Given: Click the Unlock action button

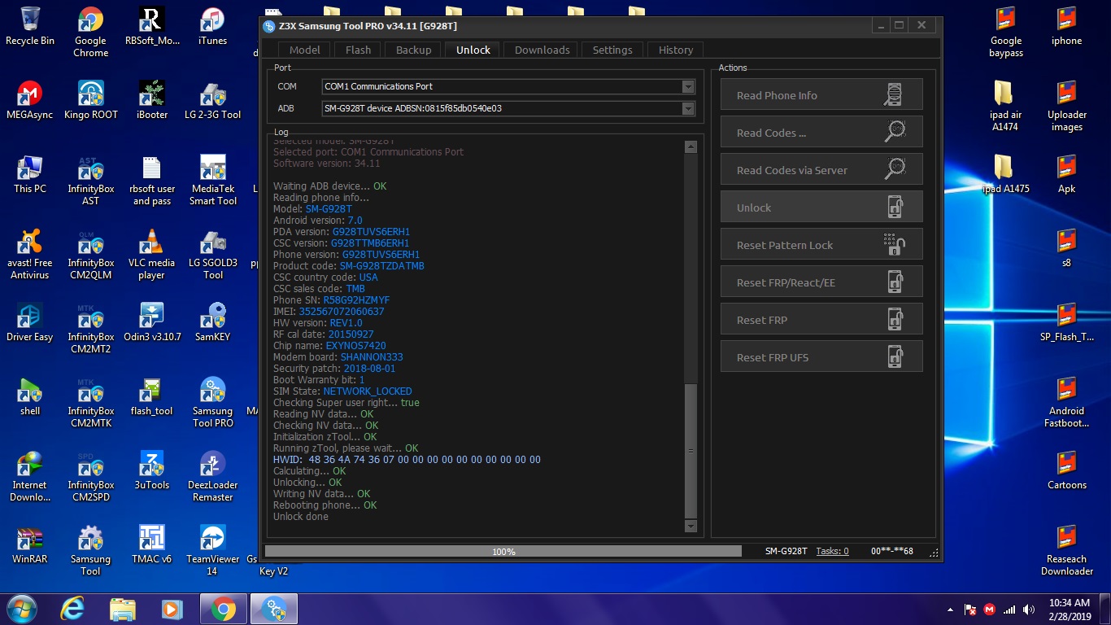Looking at the screenshot, I should (x=821, y=207).
